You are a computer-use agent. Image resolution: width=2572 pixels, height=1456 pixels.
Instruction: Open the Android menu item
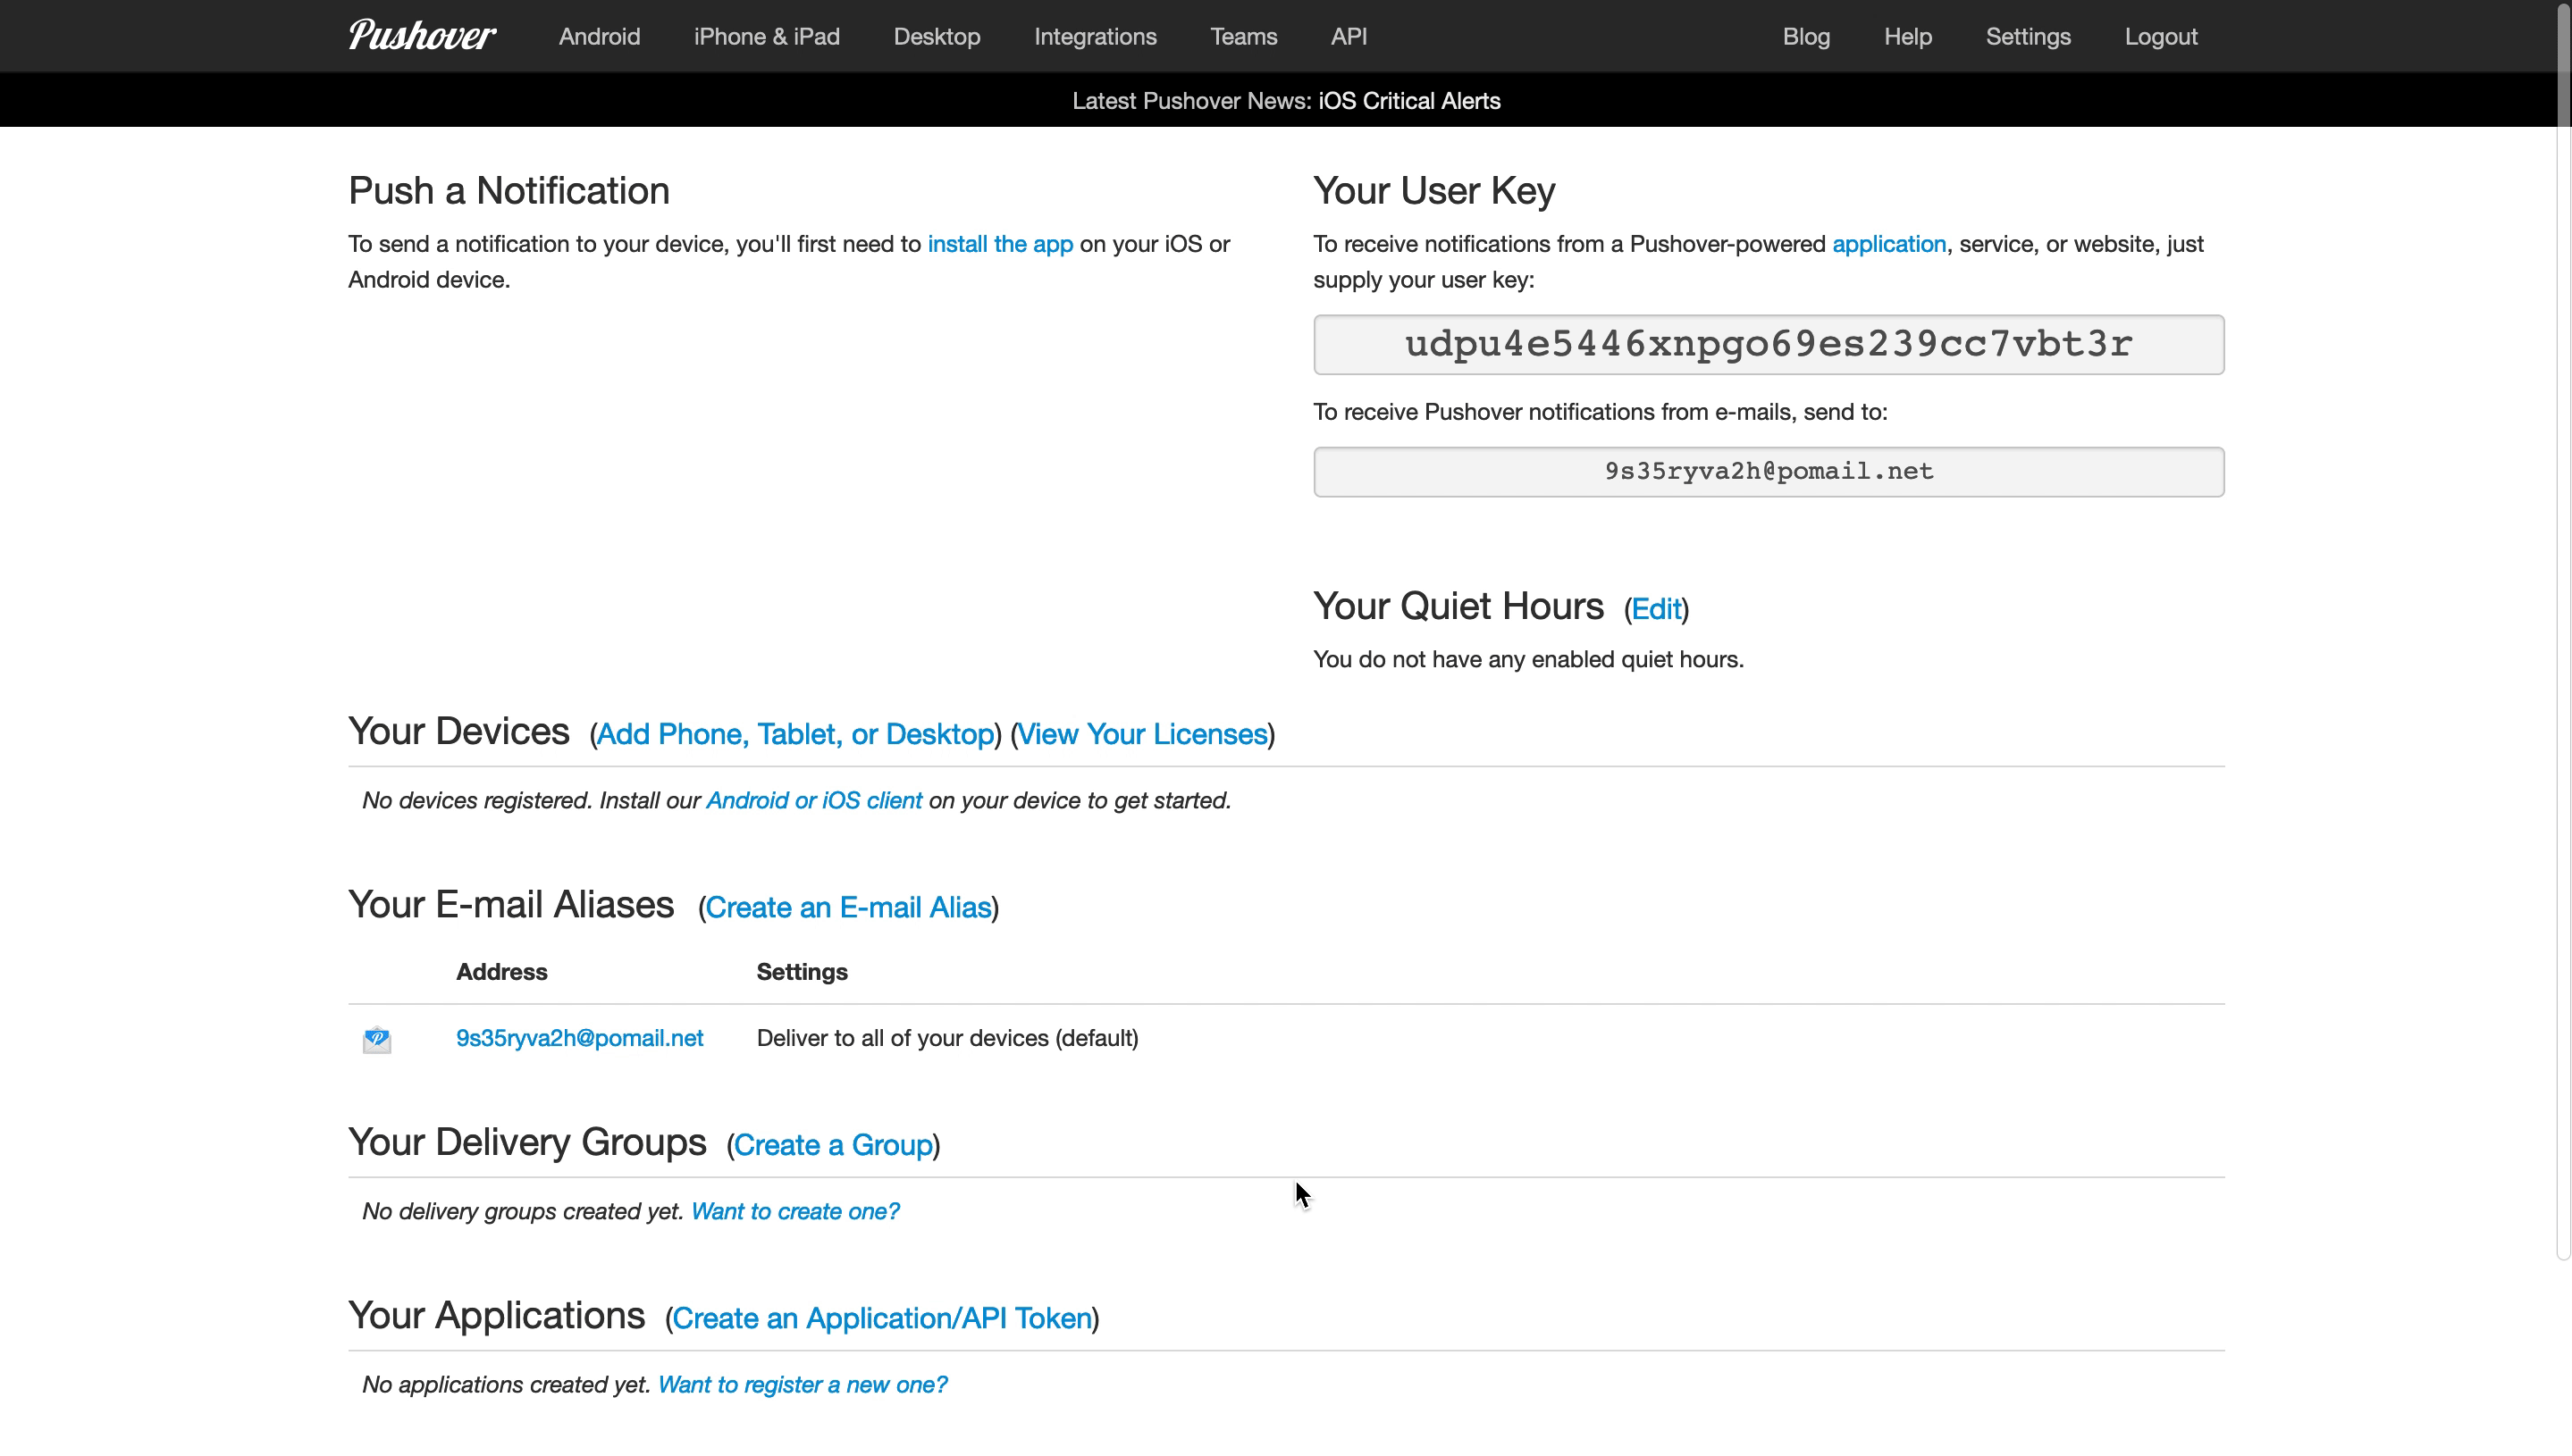600,37
